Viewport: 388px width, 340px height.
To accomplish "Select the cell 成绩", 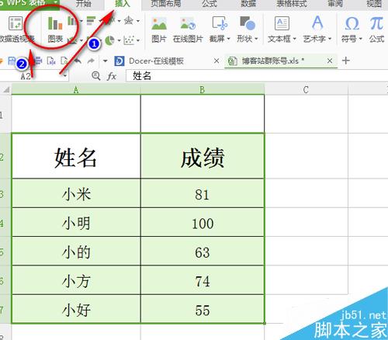I will (203, 156).
